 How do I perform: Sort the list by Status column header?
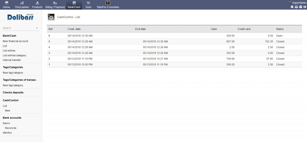(x=280, y=29)
